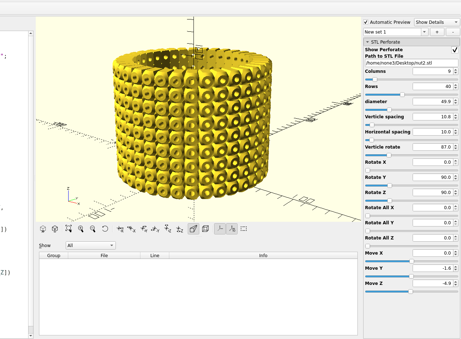Select the Zoom Out tool
Viewport: 461px width, 339px height.
[x=93, y=229]
